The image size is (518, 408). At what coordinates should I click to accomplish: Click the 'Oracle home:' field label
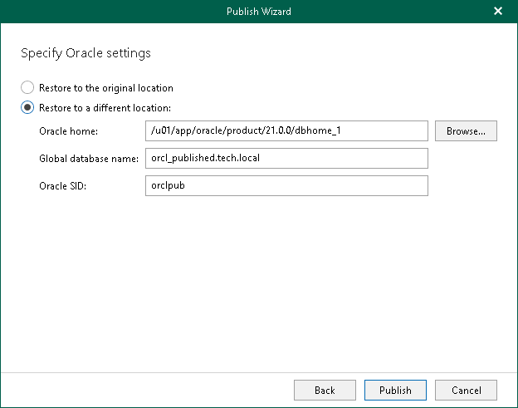(68, 130)
